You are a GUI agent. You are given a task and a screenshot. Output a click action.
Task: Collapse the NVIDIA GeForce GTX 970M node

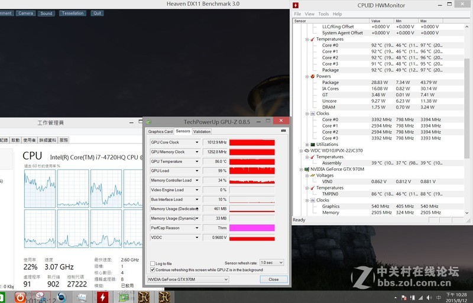pos(301,169)
